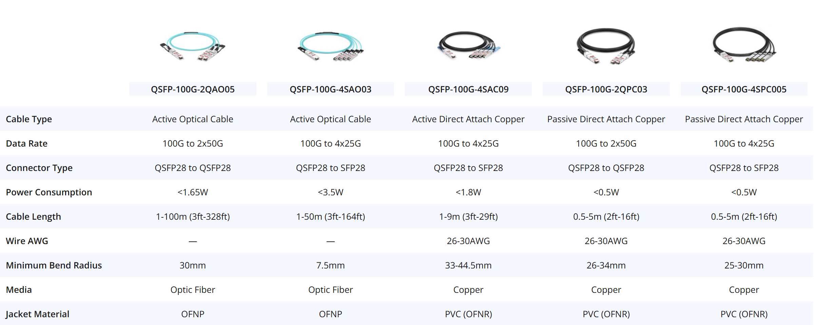Select the Cable Type row label

[x=29, y=119]
